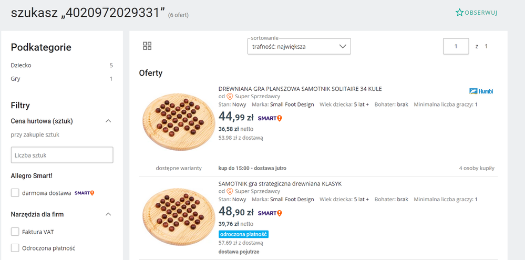The image size is (525, 260).
Task: Enable the darmowa dostawa checkbox
Action: point(15,193)
